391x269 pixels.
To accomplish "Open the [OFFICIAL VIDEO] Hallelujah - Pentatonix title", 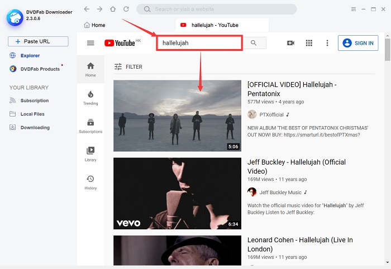I will click(x=292, y=89).
